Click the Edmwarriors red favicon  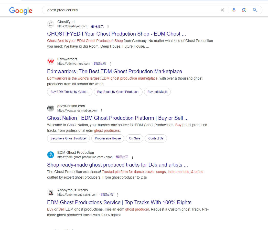(51, 61)
